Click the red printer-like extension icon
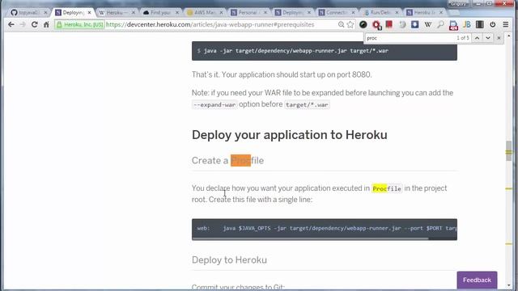518x291 pixels. [453, 25]
